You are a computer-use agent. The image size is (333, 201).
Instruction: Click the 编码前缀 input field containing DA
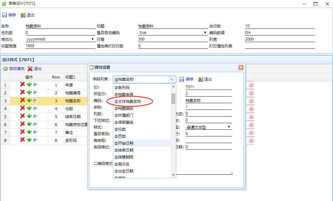tap(279, 33)
